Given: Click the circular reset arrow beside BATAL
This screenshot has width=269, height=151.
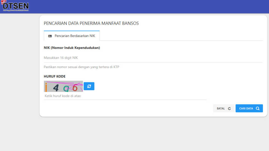Looking at the screenshot, I should (x=229, y=109).
